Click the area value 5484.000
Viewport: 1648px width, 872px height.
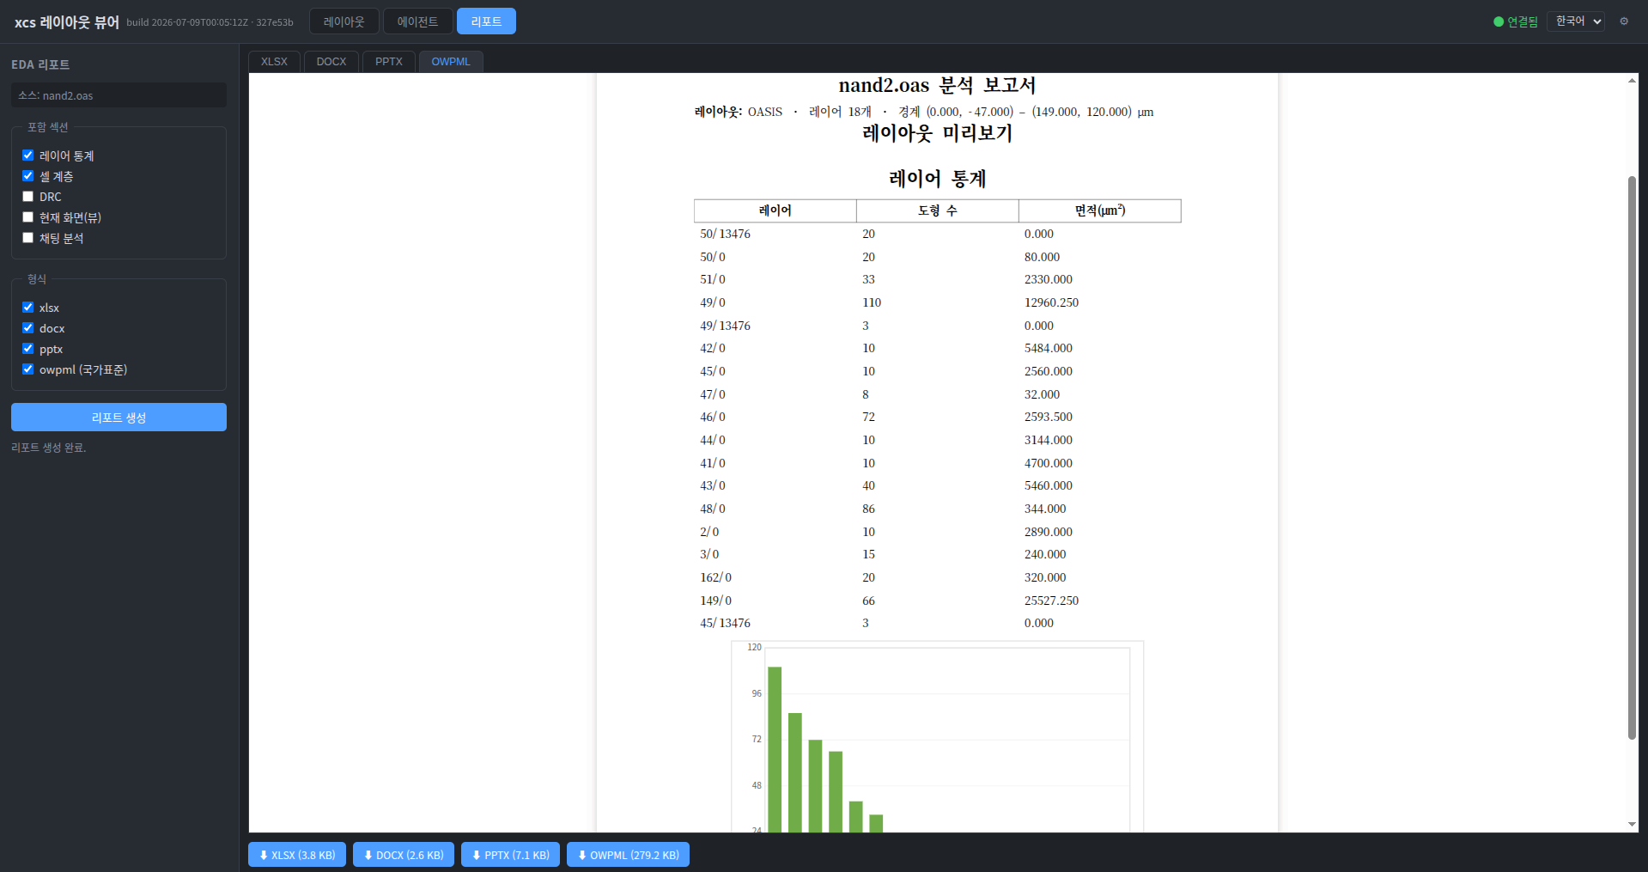pos(1048,348)
